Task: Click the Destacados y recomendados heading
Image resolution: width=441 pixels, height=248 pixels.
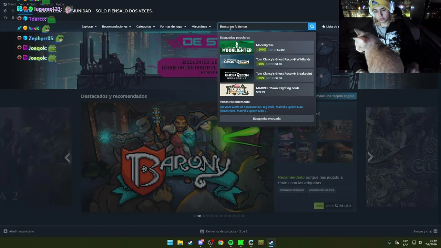Action: point(114,96)
